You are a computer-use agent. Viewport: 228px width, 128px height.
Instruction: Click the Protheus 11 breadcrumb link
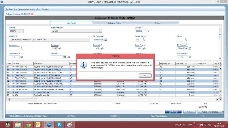(11, 9)
